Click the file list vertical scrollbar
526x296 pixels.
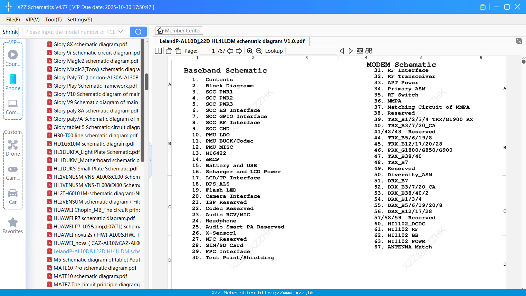tap(147, 81)
